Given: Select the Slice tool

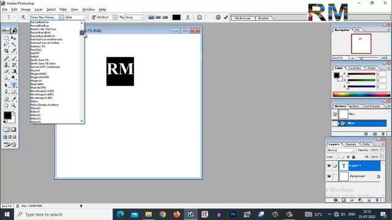Looking at the screenshot, I should coord(13,51).
